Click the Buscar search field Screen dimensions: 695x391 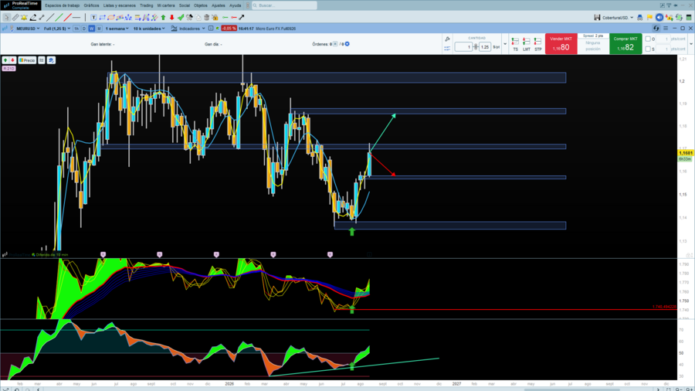[284, 5]
